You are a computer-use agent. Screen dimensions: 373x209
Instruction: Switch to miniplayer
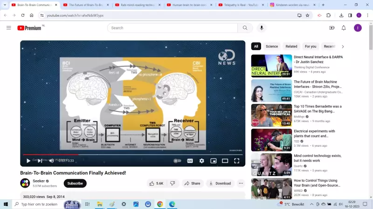pos(214,161)
